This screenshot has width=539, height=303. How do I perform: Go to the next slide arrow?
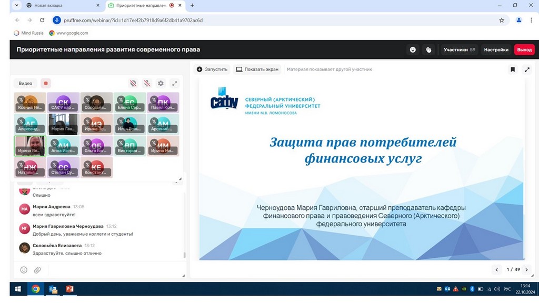click(x=527, y=269)
